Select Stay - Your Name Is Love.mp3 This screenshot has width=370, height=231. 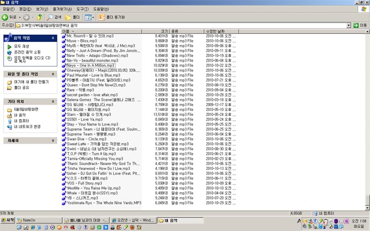pos(92,124)
